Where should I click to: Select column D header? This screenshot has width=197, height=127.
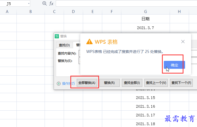pos(73,12)
